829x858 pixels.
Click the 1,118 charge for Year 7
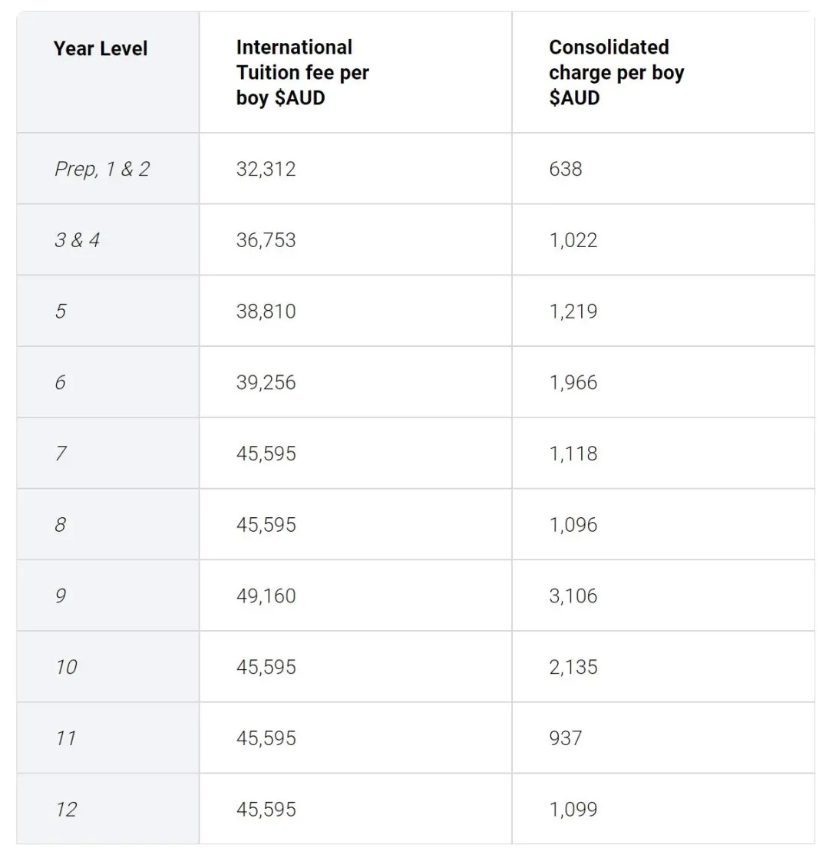pos(573,454)
